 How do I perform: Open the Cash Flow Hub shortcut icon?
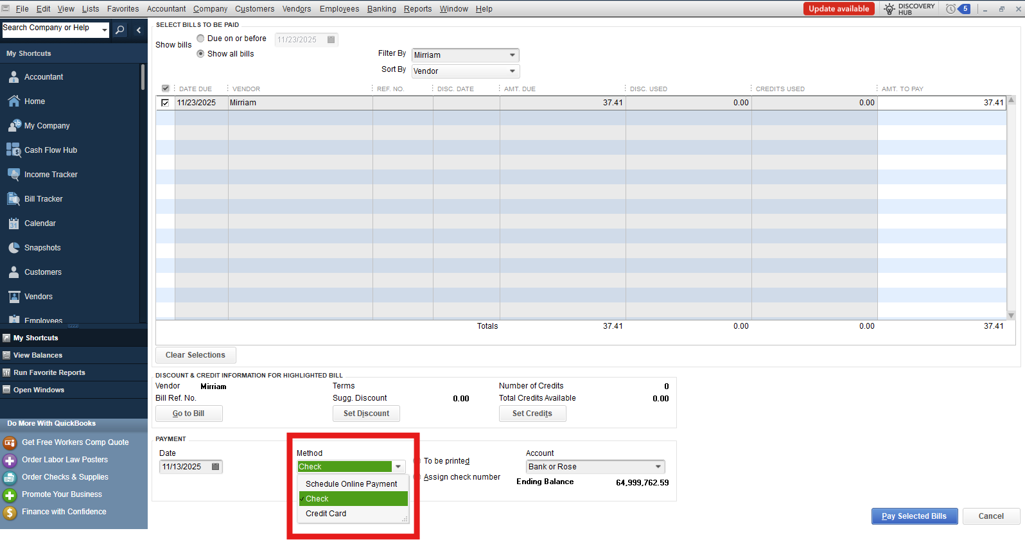tap(13, 150)
